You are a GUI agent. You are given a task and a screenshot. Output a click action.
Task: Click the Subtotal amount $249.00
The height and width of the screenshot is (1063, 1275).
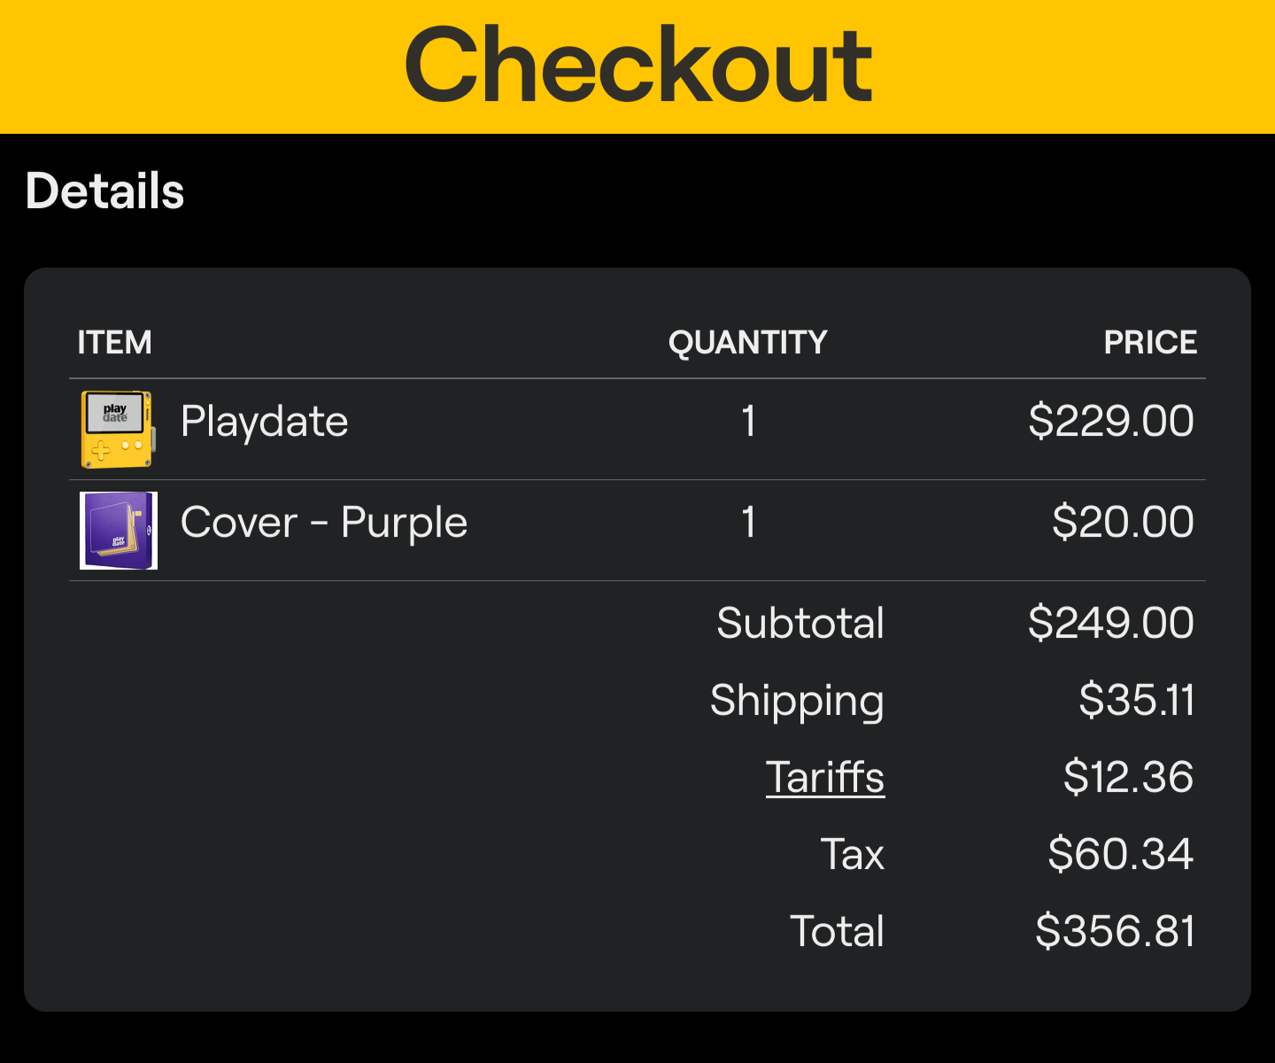coord(1111,623)
